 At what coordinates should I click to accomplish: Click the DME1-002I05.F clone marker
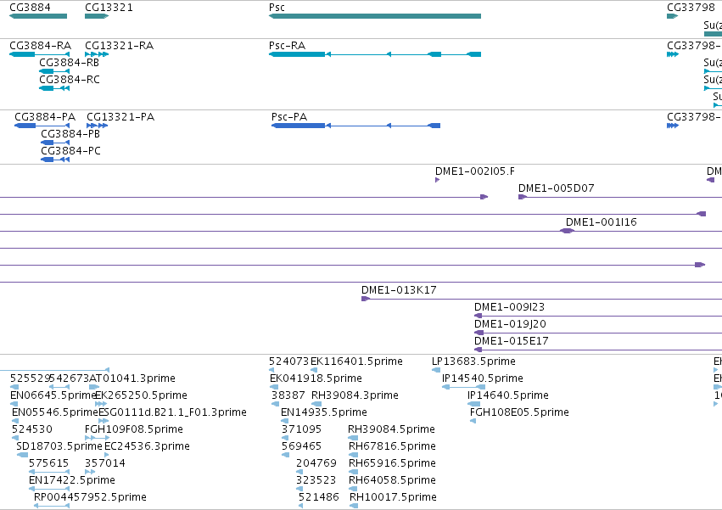pyautogui.click(x=437, y=180)
